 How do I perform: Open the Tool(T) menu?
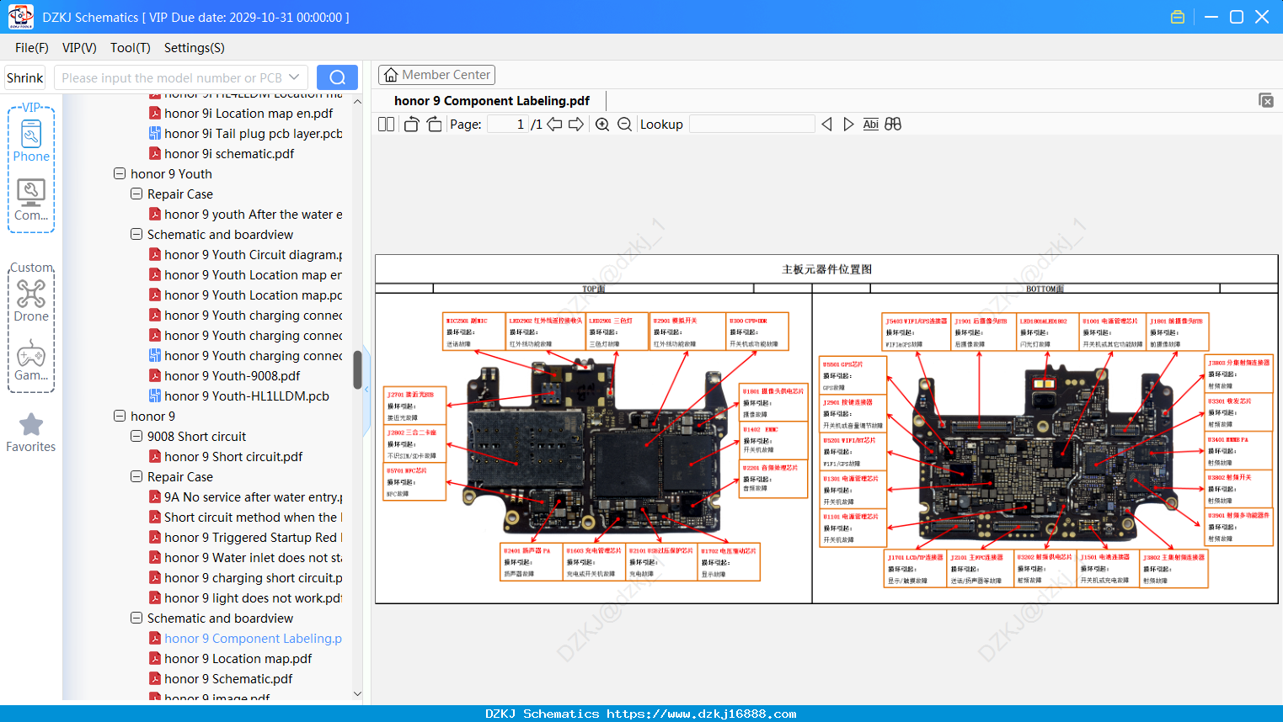[131, 48]
